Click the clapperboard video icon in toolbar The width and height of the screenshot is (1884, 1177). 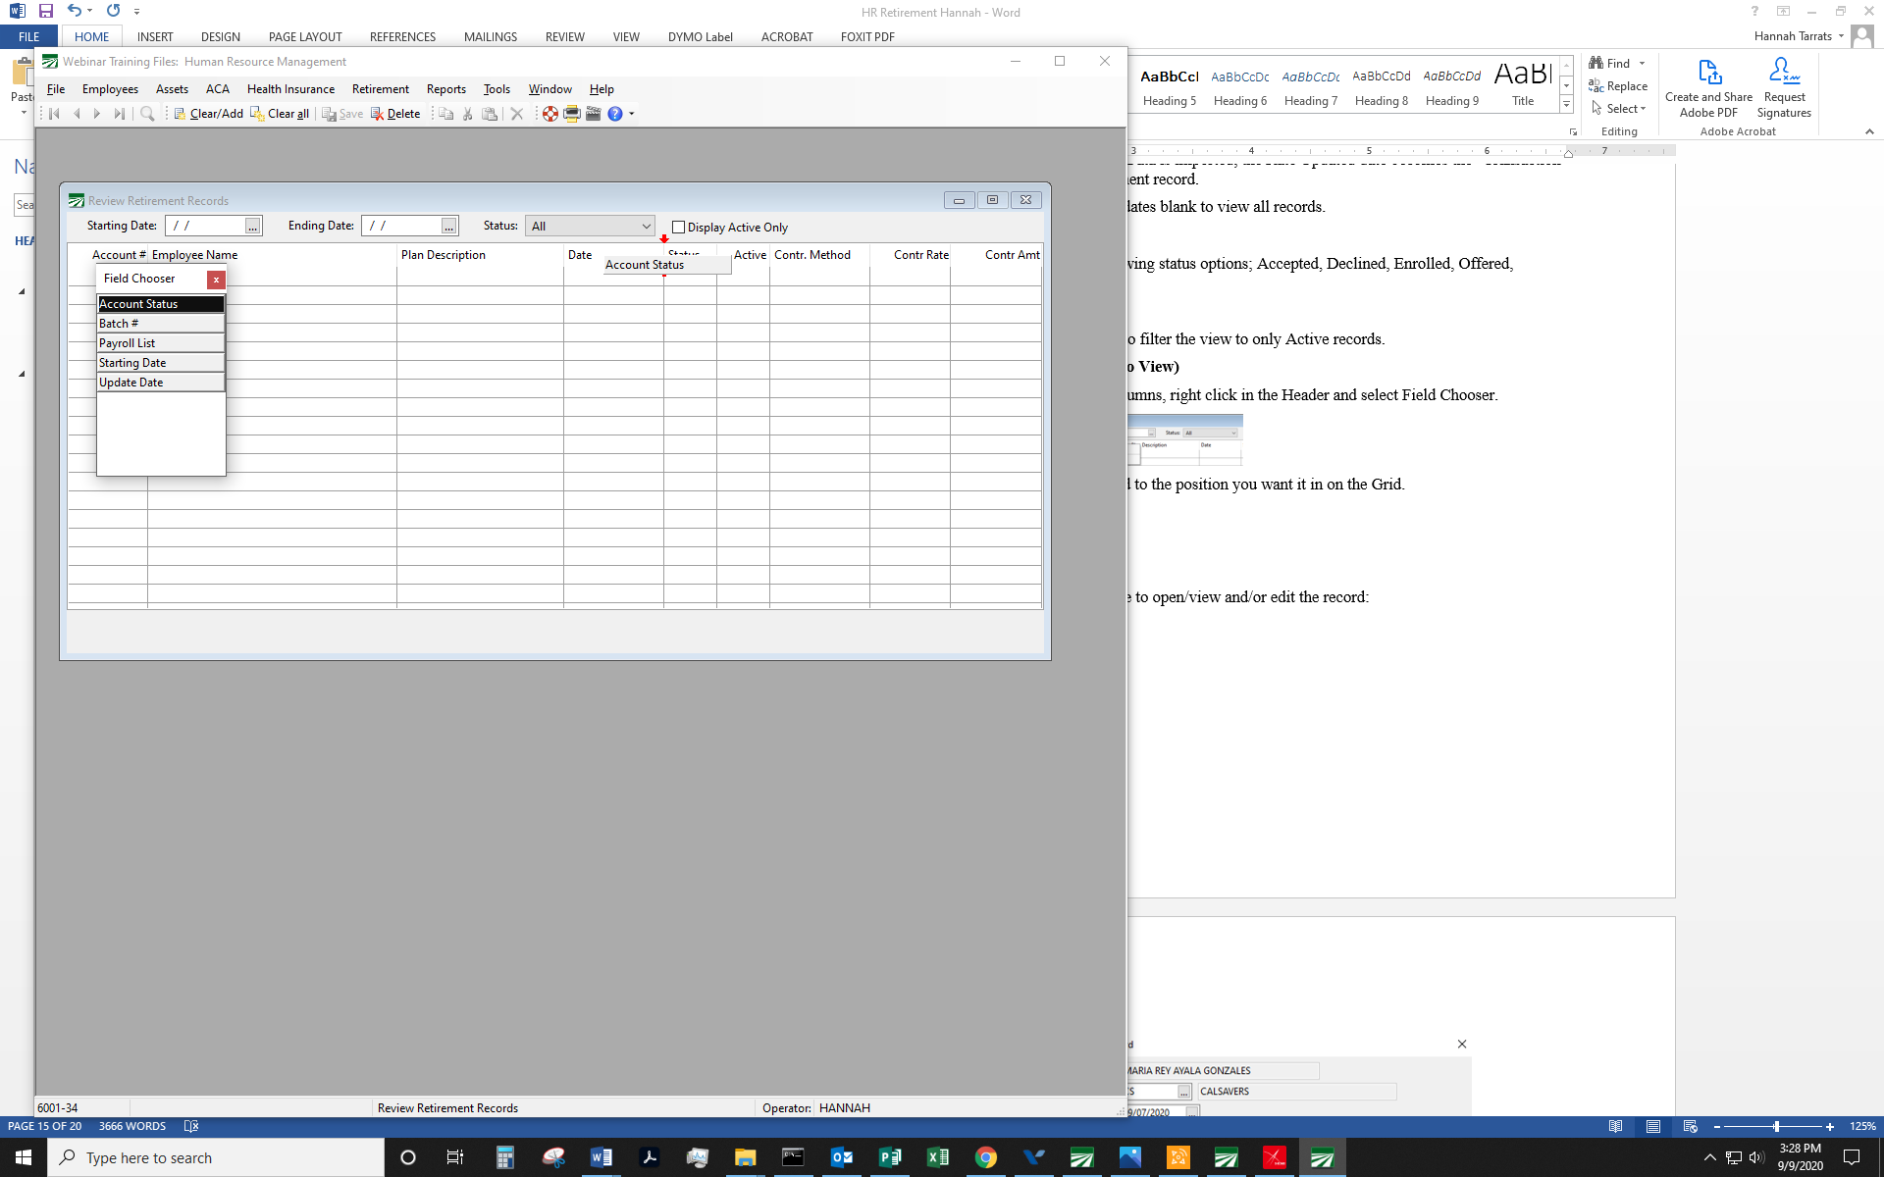(594, 114)
